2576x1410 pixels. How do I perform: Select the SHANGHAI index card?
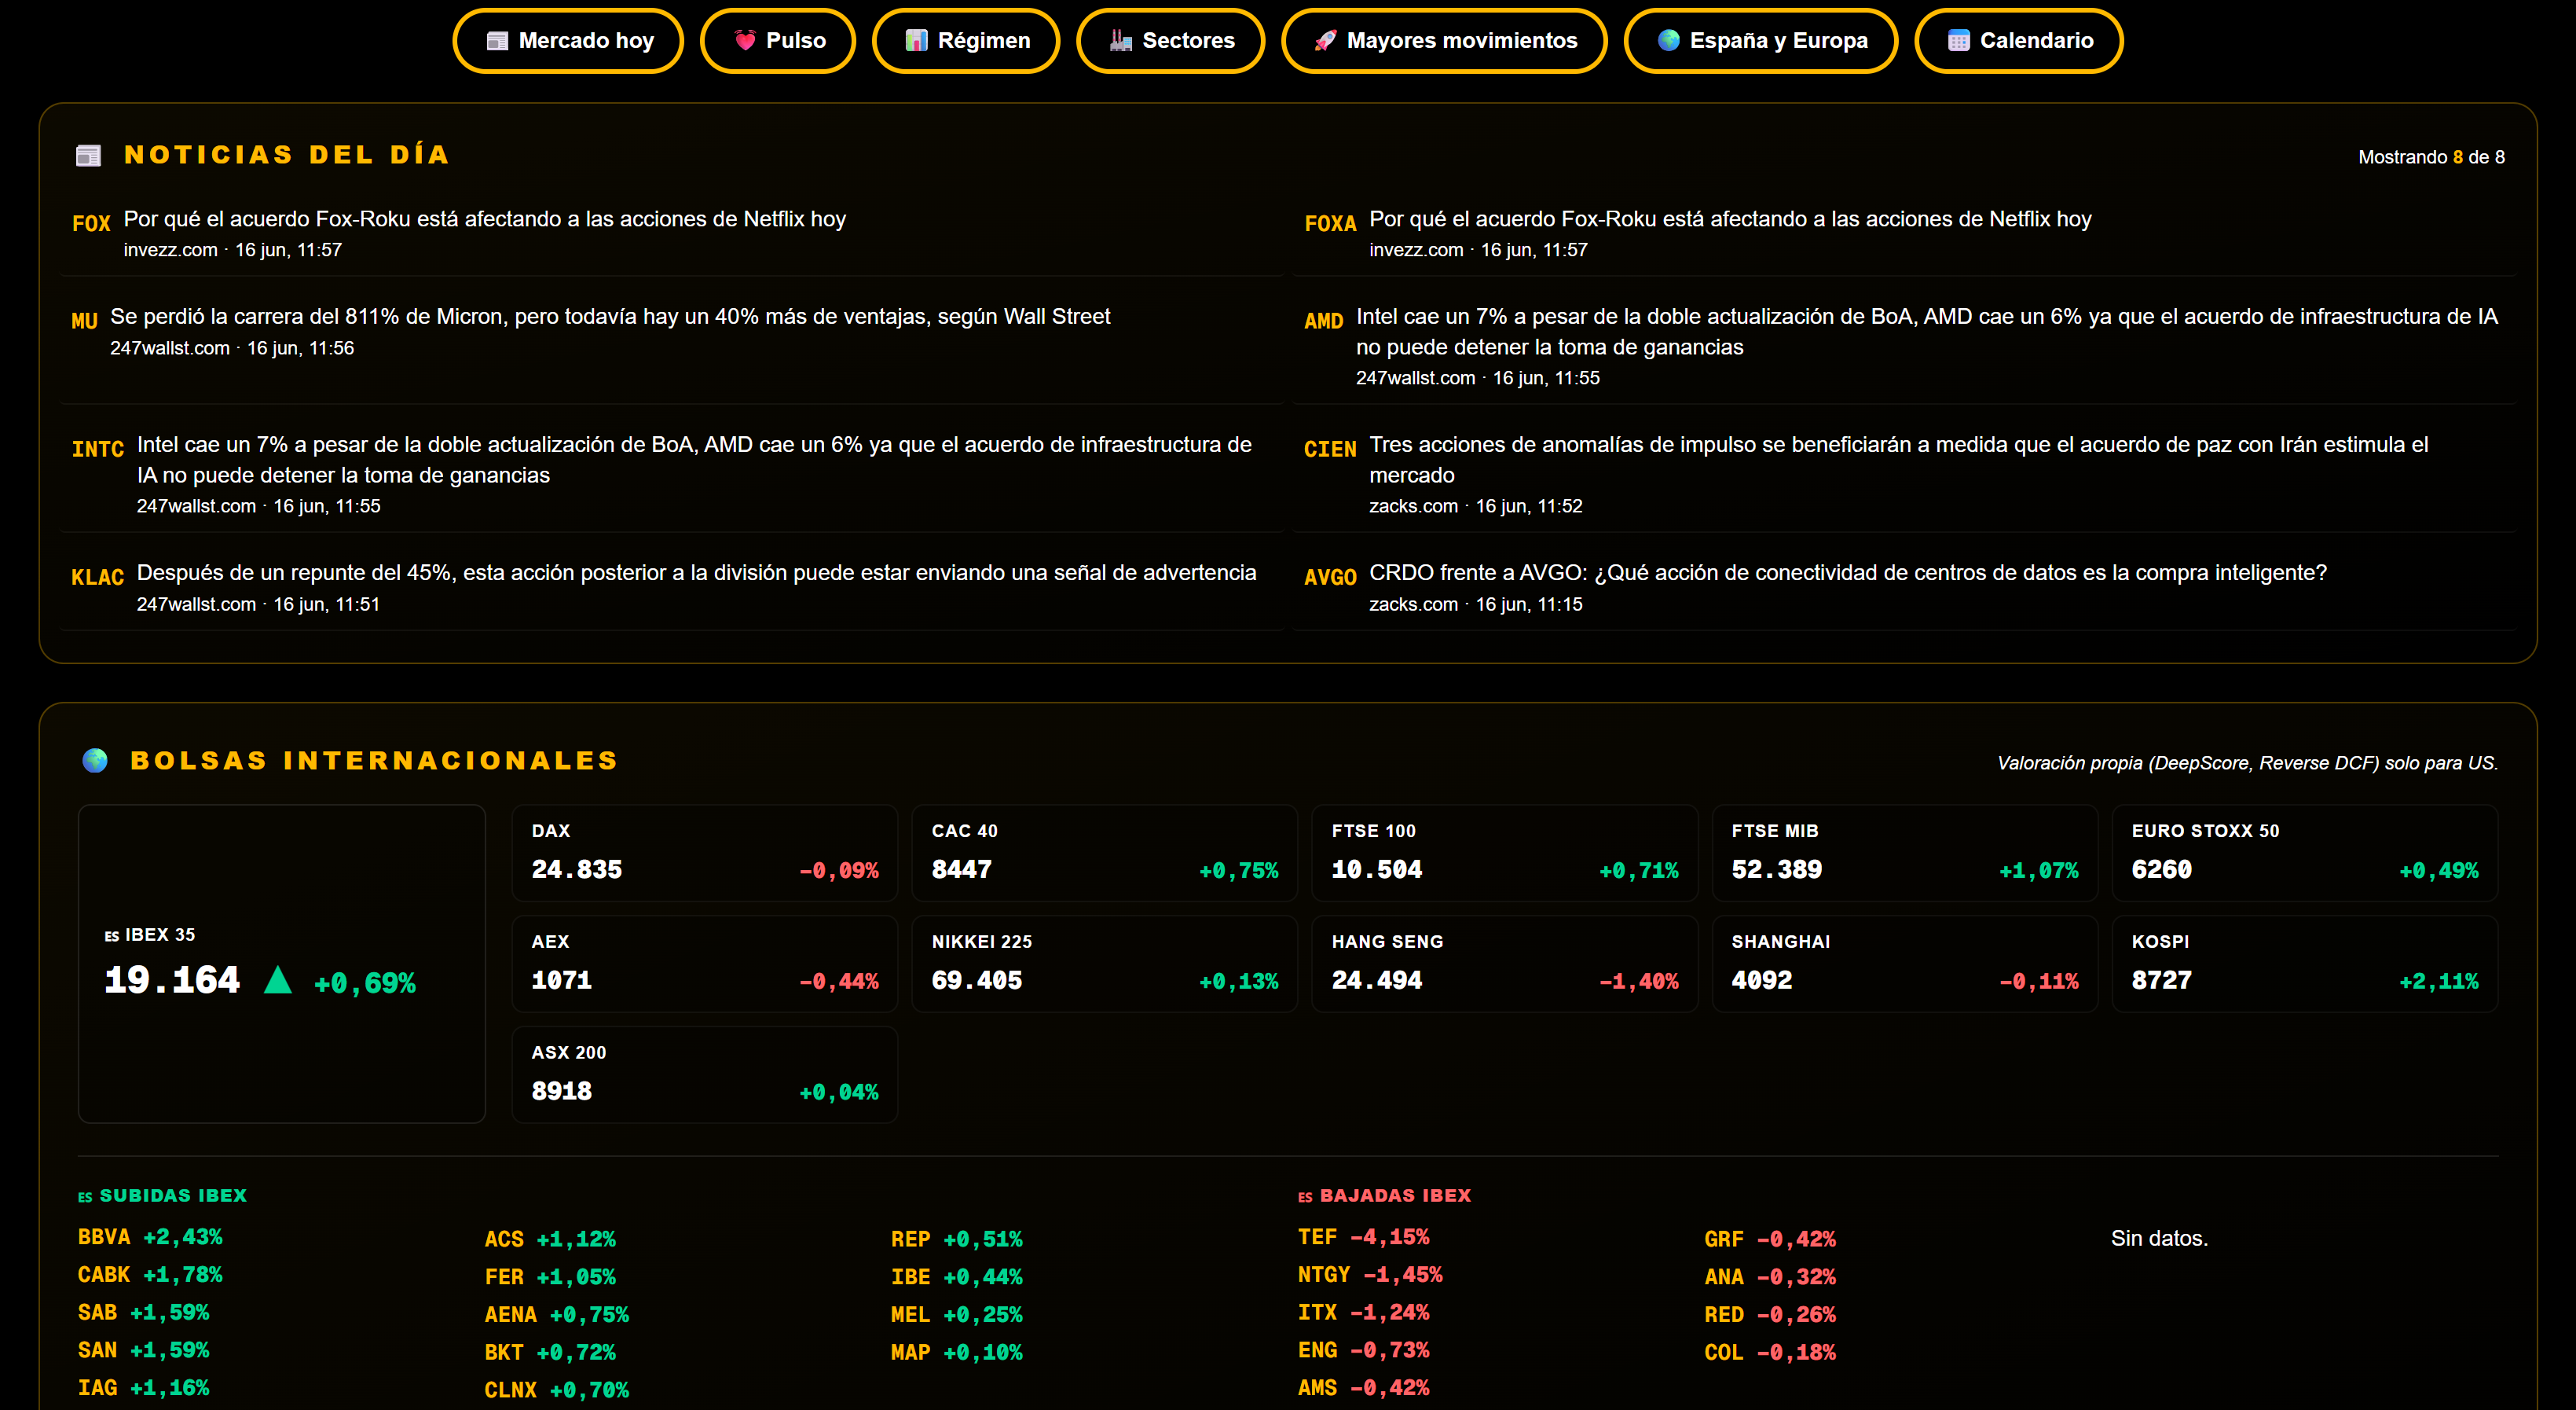(x=1905, y=964)
